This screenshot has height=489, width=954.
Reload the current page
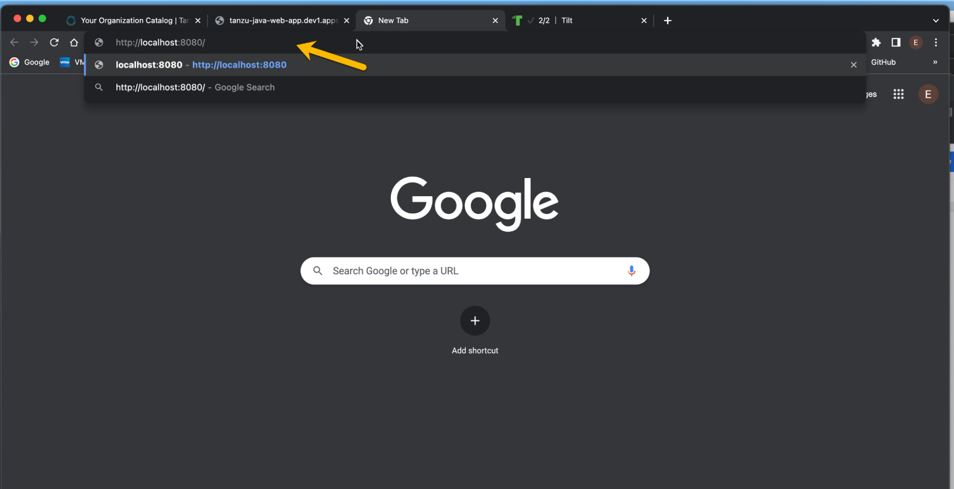(54, 43)
